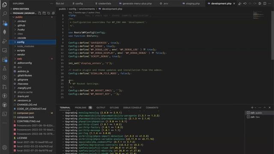Viewport: 274px width, 154px height.
Task: Open the Testing flask view
Action: pyautogui.click(x=5, y=68)
